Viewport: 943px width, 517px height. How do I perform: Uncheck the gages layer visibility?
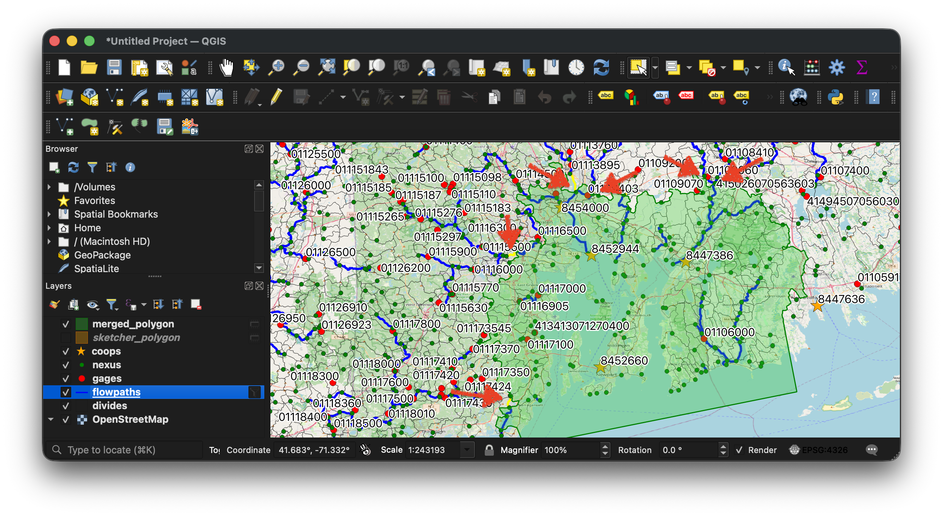point(66,378)
